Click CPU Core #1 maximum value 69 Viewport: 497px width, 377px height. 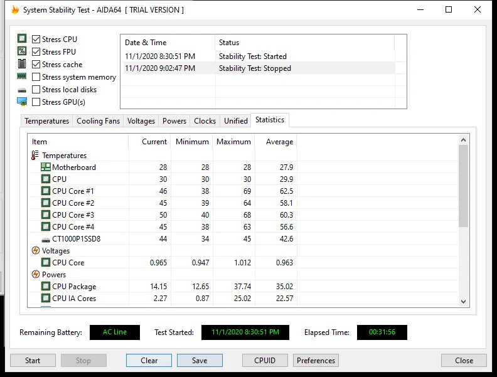tap(247, 191)
